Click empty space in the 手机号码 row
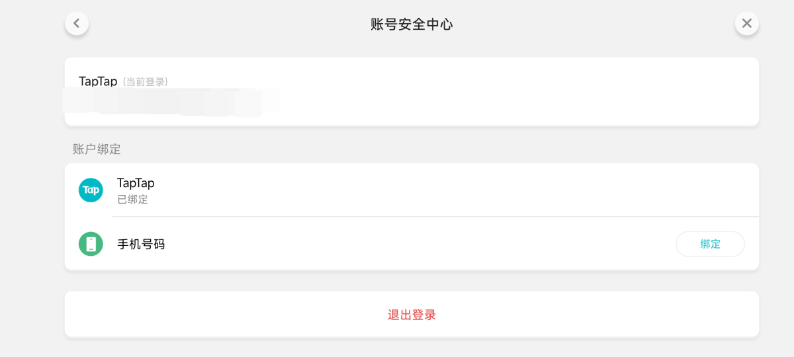 tap(417, 244)
